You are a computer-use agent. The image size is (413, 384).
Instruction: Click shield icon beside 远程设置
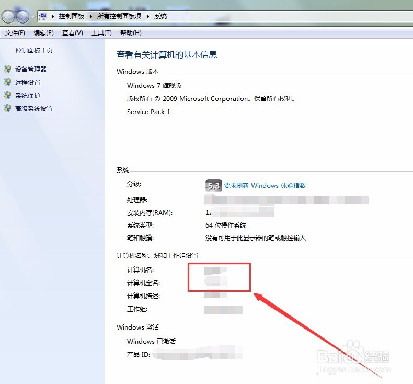(7, 82)
